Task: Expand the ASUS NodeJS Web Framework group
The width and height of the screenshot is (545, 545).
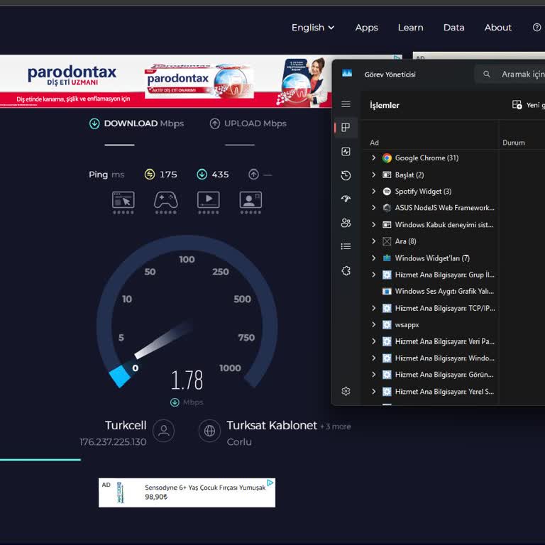Action: click(374, 207)
